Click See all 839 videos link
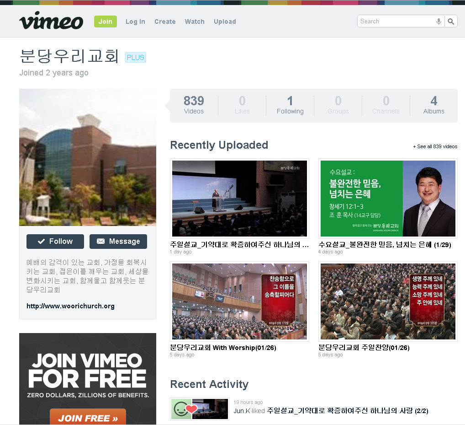 tap(435, 146)
